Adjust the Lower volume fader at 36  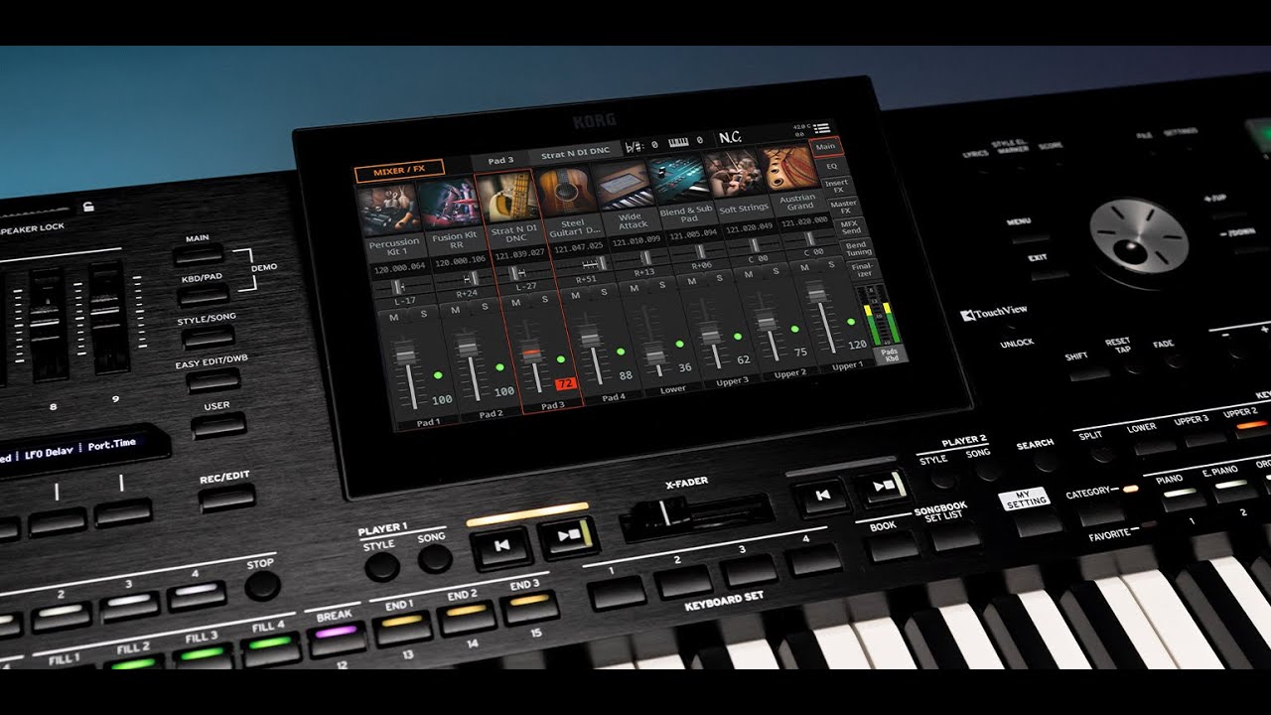tap(653, 356)
